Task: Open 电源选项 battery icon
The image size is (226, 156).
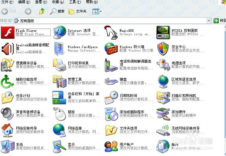Action: click(163, 65)
